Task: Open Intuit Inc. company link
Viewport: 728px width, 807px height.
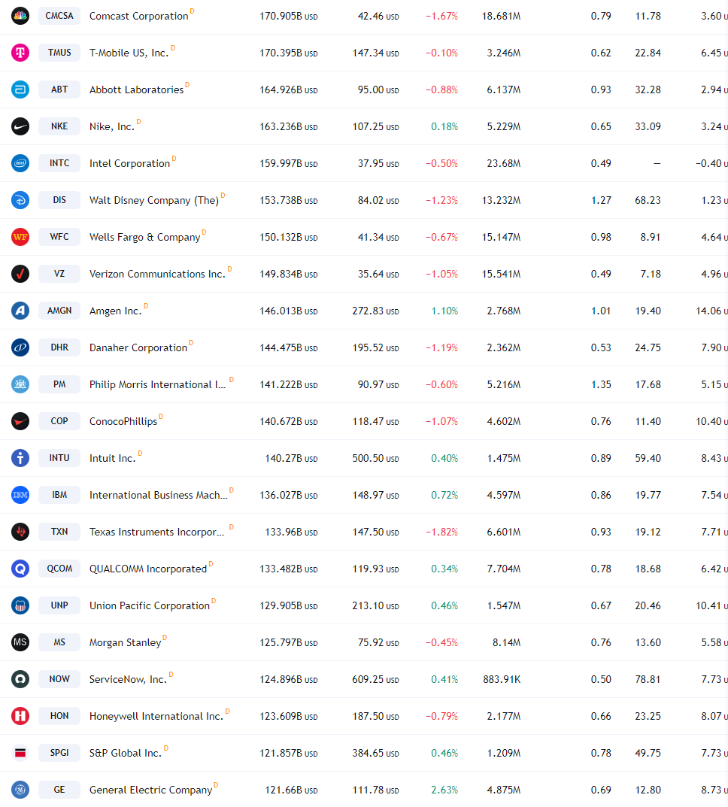Action: 113,458
